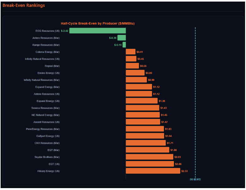Click the Seneca Resources (Mar) bar
This screenshot has width=246, height=190.
(x=142, y=108)
